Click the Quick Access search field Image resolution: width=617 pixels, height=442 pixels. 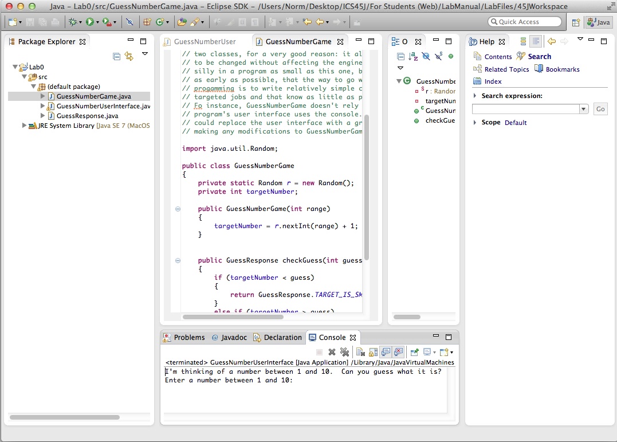(525, 22)
